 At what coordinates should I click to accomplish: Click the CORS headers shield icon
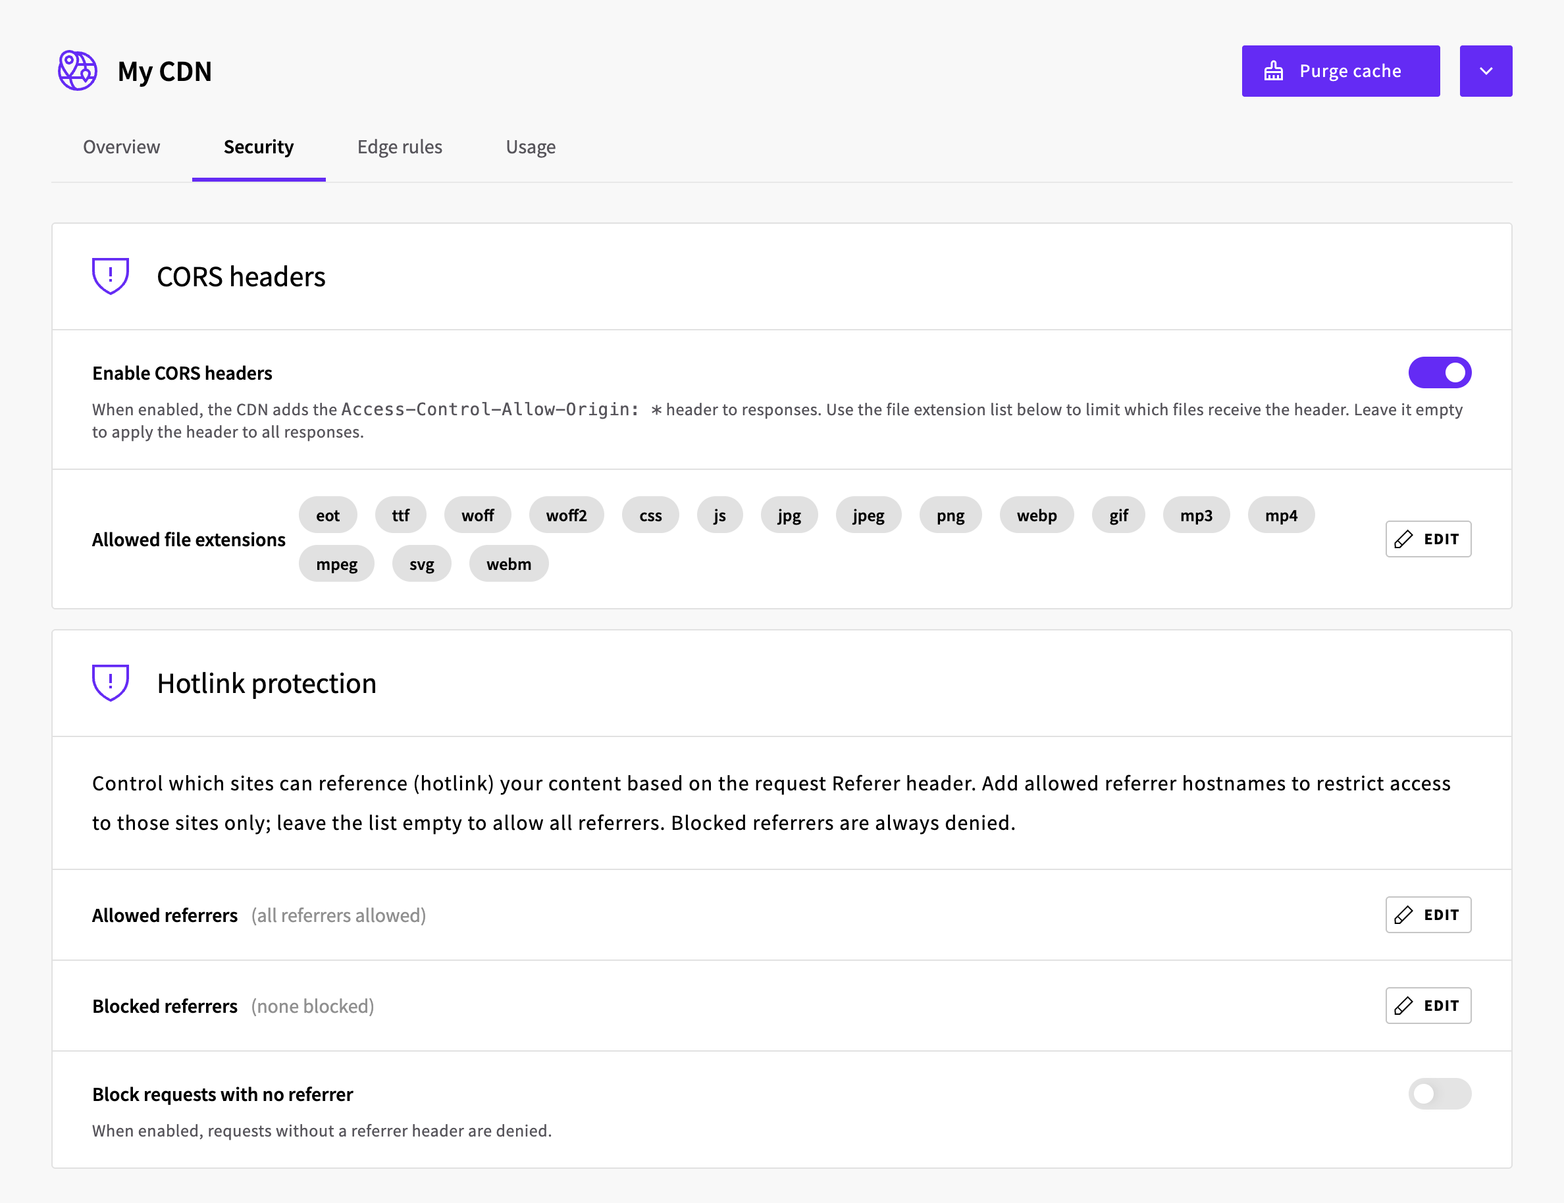pos(111,276)
